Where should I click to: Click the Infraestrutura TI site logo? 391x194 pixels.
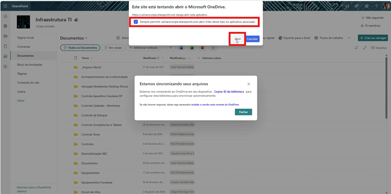(x=23, y=22)
